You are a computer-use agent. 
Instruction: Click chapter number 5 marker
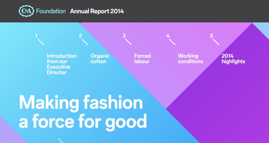[x=211, y=36]
